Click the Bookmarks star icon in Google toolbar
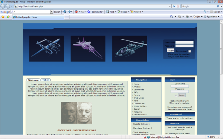Image resolution: width=223 pixels, height=139 pixels. [x=89, y=12]
